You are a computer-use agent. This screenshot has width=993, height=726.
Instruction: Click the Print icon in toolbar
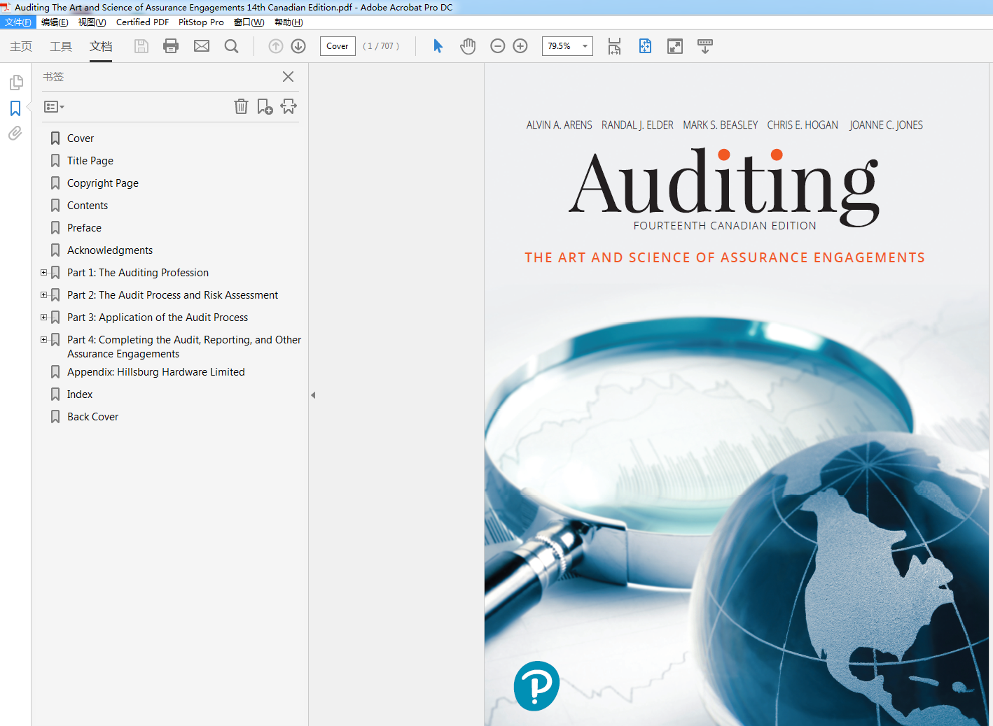click(x=171, y=46)
